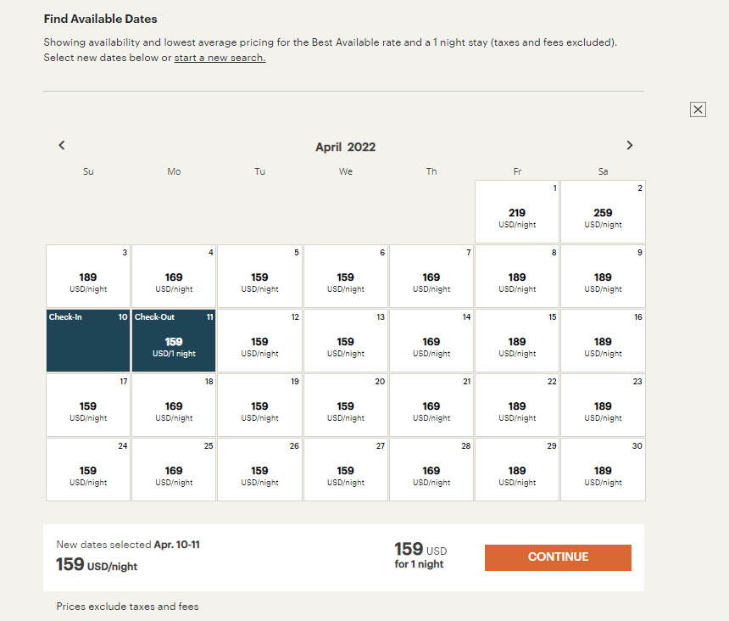The image size is (729, 621).
Task: Select the Check-In cell on April 10
Action: [x=87, y=339]
